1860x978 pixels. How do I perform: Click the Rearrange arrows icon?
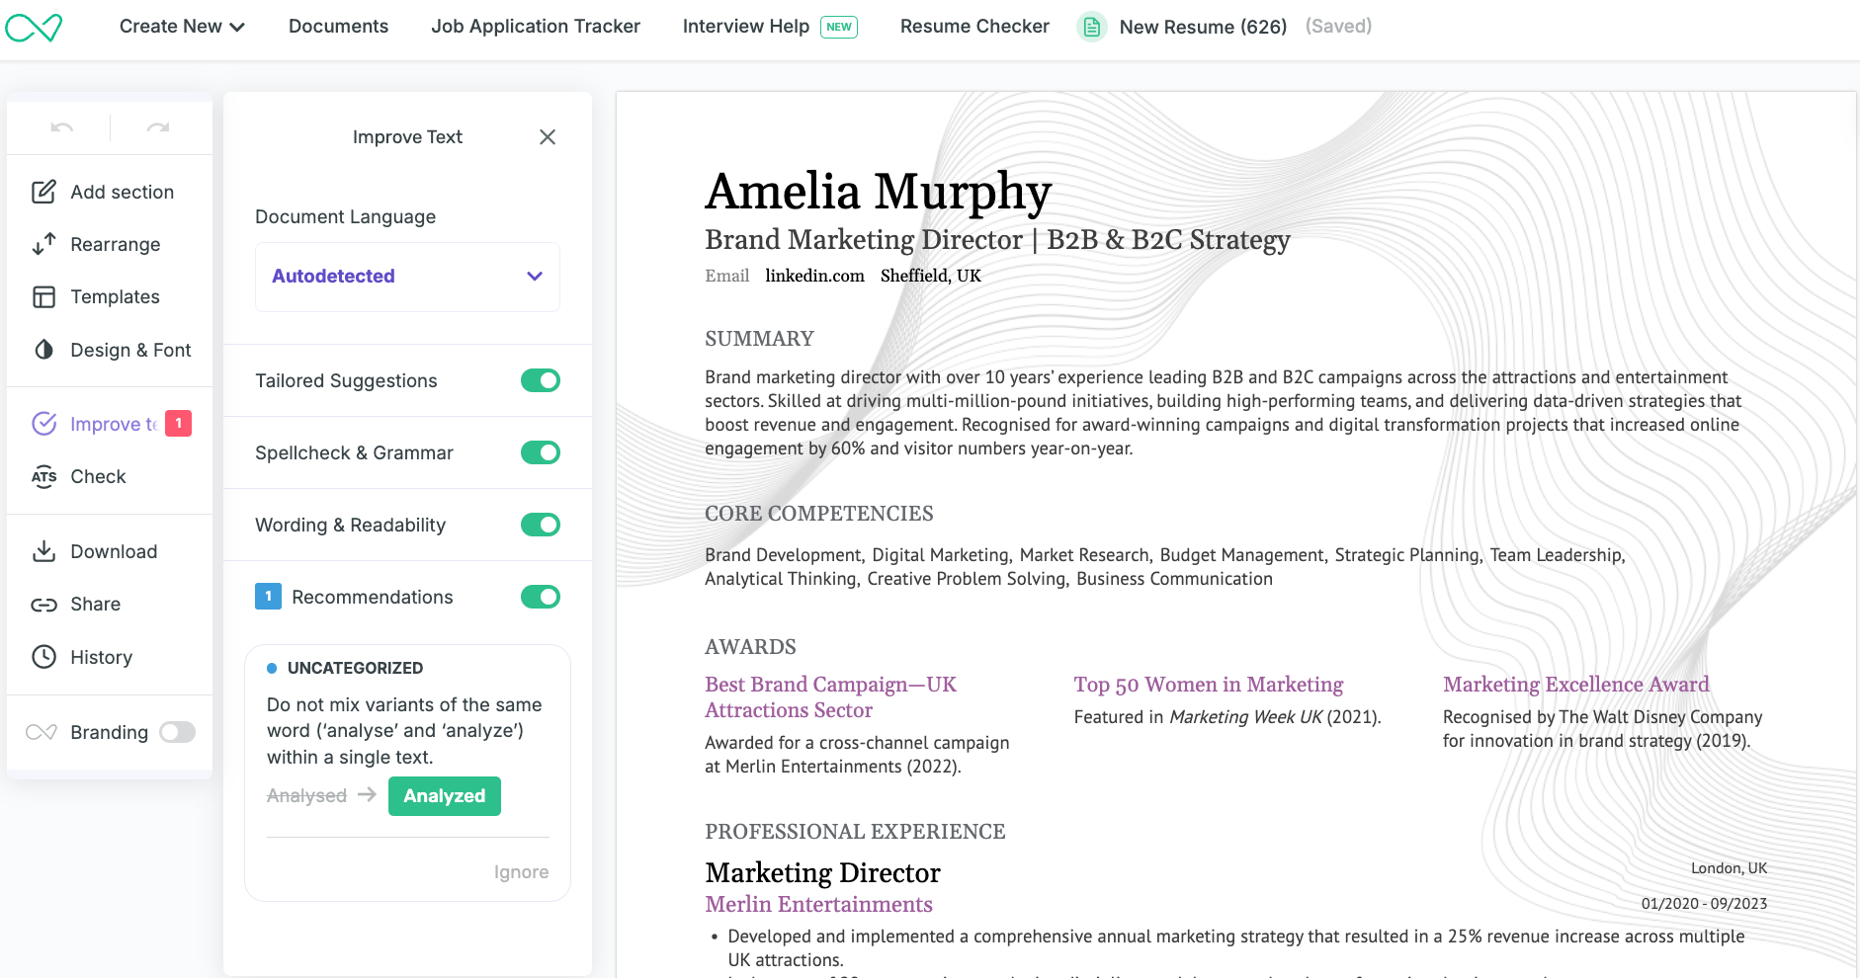tap(43, 244)
